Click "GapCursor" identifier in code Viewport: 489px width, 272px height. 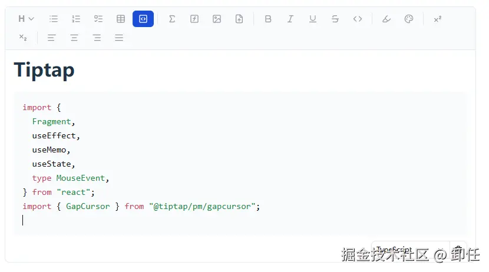click(x=88, y=206)
